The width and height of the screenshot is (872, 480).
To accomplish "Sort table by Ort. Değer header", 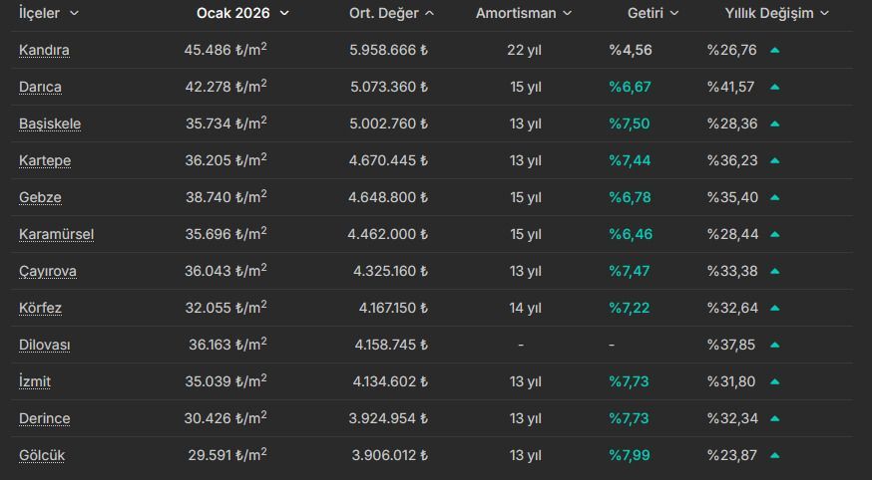I will click(391, 13).
